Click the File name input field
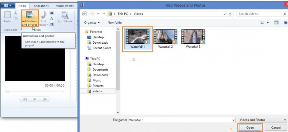This screenshot has width=288, height=132. coord(180,120)
